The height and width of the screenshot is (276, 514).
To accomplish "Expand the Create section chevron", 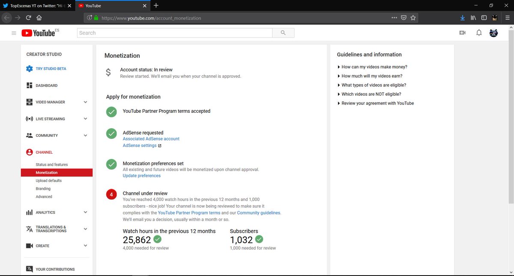I will [x=85, y=246].
